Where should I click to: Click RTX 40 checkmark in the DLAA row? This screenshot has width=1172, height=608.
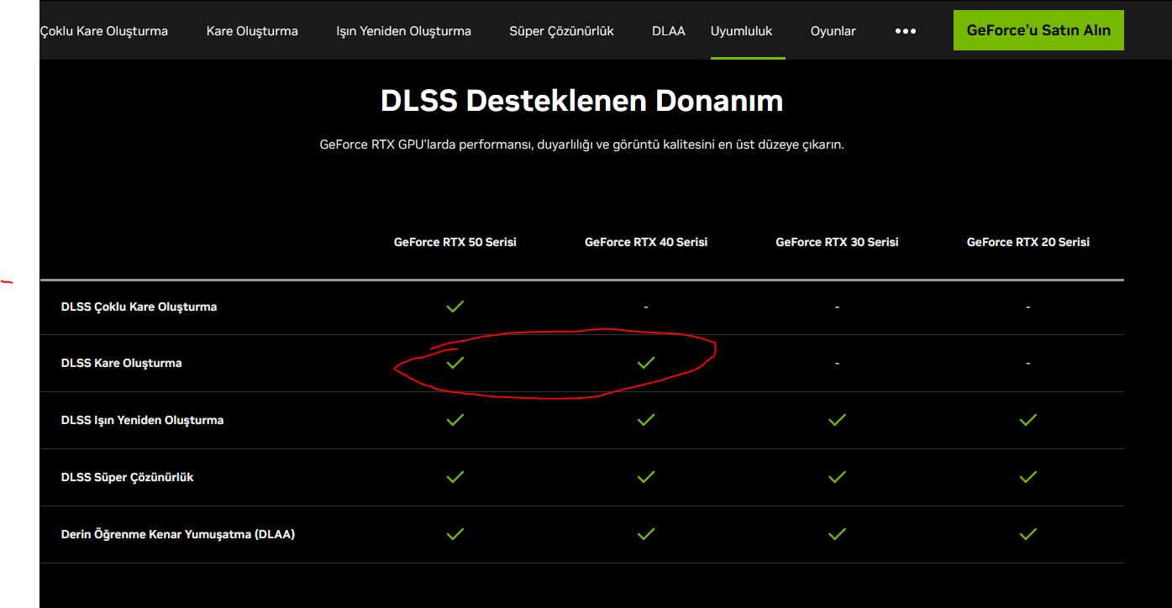tap(646, 534)
